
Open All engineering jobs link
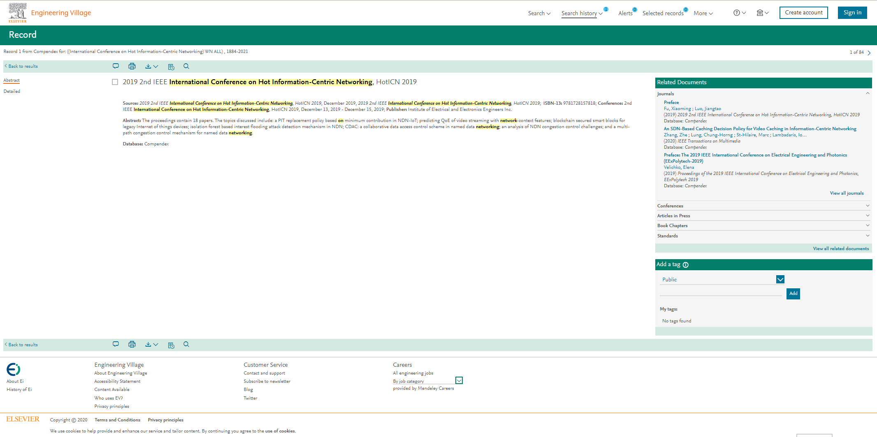tap(413, 373)
